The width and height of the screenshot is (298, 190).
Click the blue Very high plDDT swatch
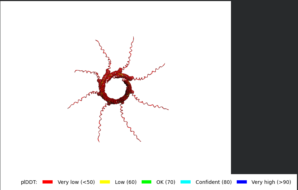click(242, 182)
